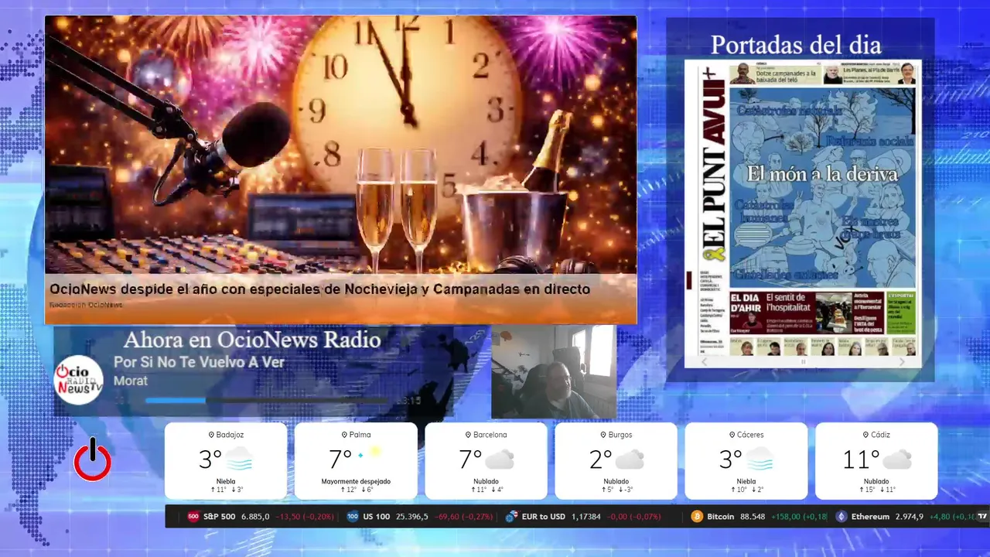Click the El Punt Avui front page
Viewport: 990px width, 557px height.
(x=803, y=207)
